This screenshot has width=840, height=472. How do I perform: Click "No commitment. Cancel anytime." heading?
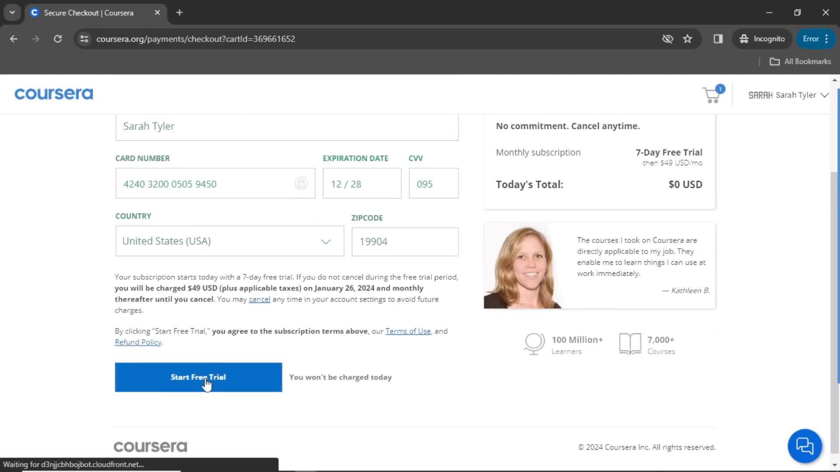(x=568, y=126)
